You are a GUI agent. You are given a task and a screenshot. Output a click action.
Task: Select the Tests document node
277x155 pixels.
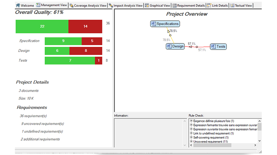coord(218,46)
